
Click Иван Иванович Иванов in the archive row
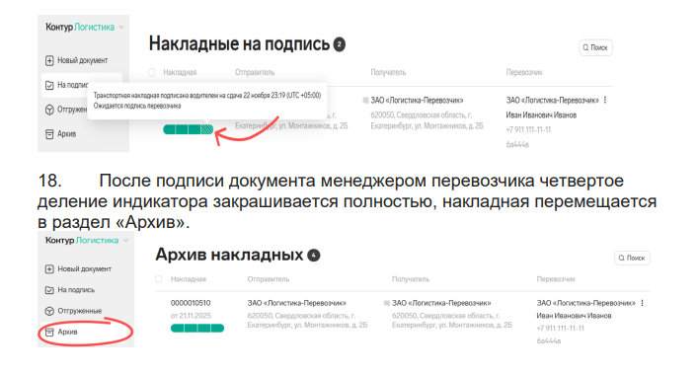point(574,316)
